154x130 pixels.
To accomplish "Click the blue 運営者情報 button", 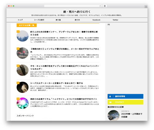I will point(125,96).
